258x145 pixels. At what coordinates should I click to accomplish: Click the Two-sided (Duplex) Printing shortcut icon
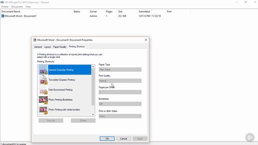point(44,80)
